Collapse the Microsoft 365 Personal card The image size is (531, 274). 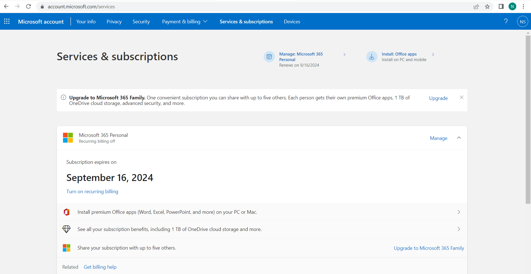click(x=459, y=138)
